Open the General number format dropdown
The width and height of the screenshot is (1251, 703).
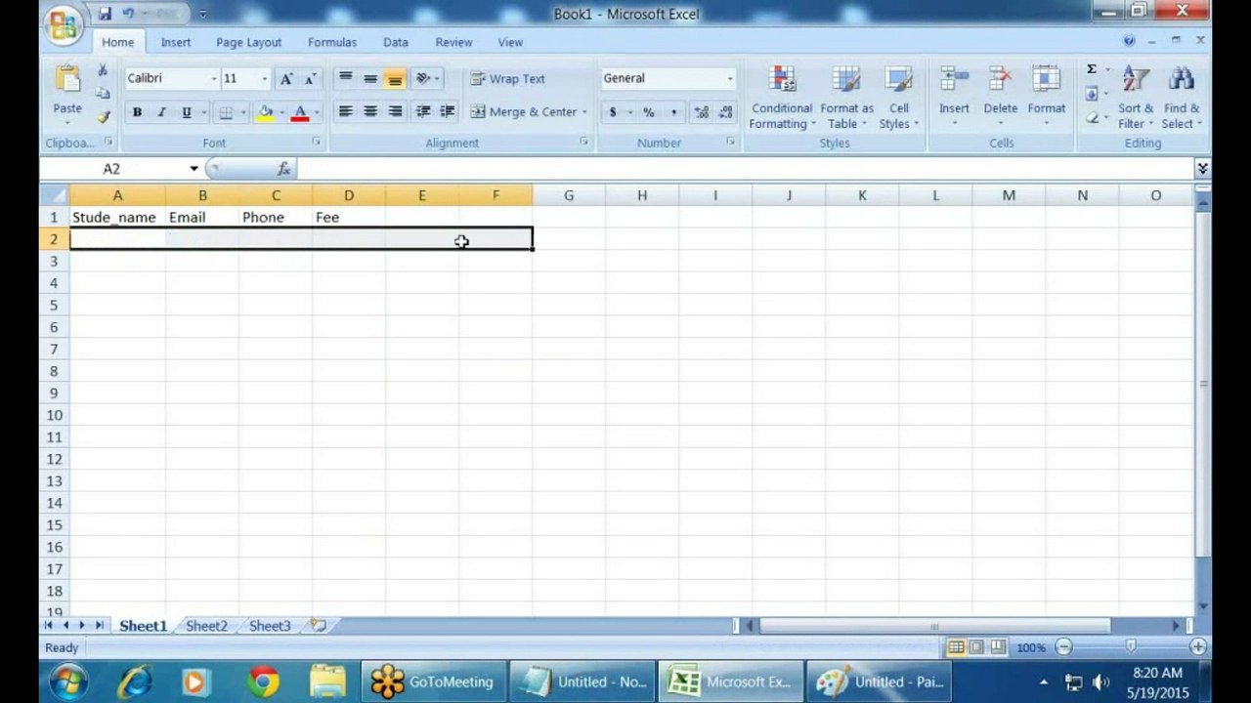coord(729,79)
